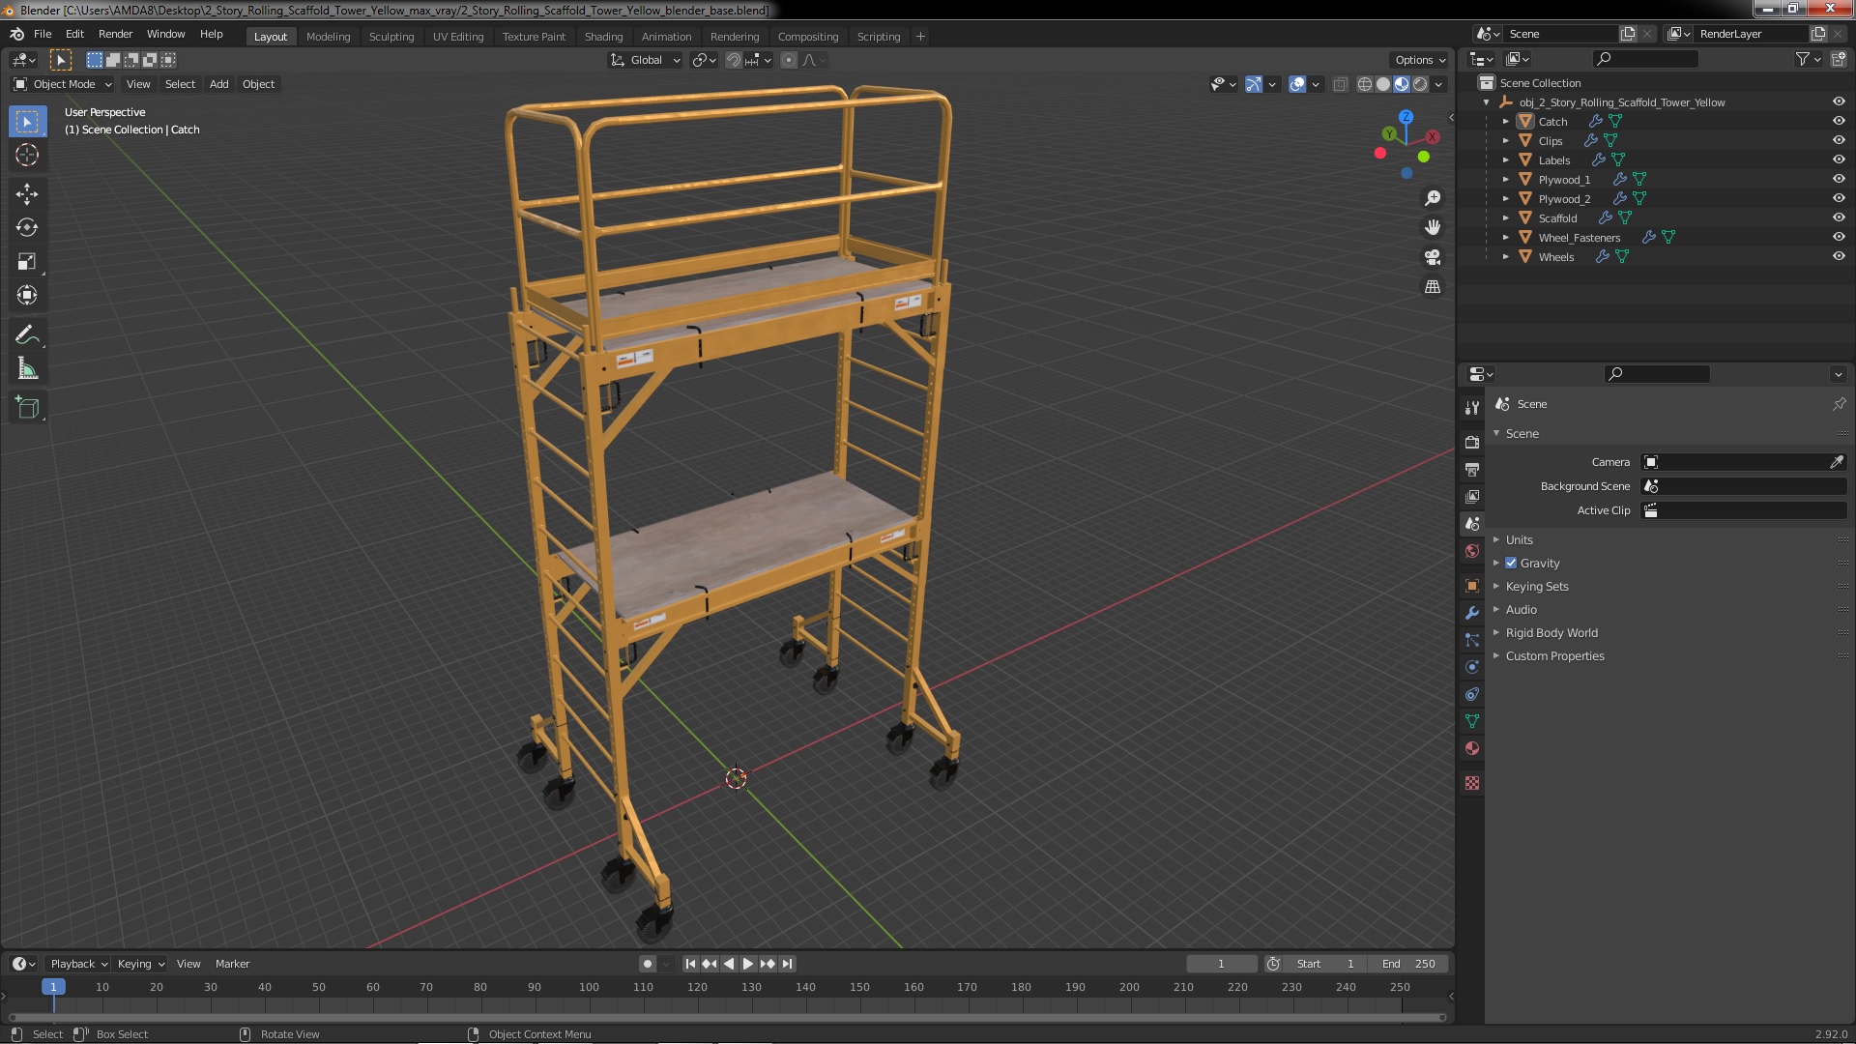Collapse the obj_2_Story_Rolling_Scaffold_Tower_Yellow collection
1856x1044 pixels.
1486,101
